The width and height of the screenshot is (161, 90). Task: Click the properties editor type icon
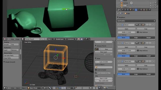tap(119, 10)
